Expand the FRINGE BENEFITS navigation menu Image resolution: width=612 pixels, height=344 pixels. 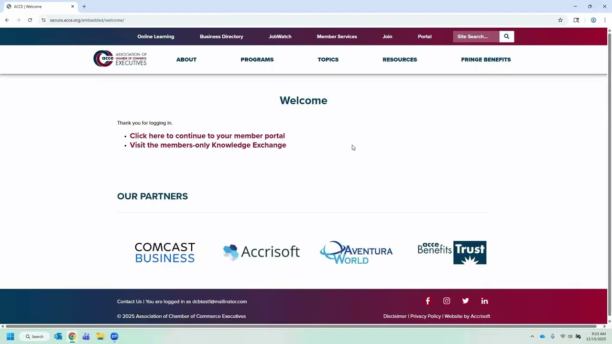tap(486, 59)
